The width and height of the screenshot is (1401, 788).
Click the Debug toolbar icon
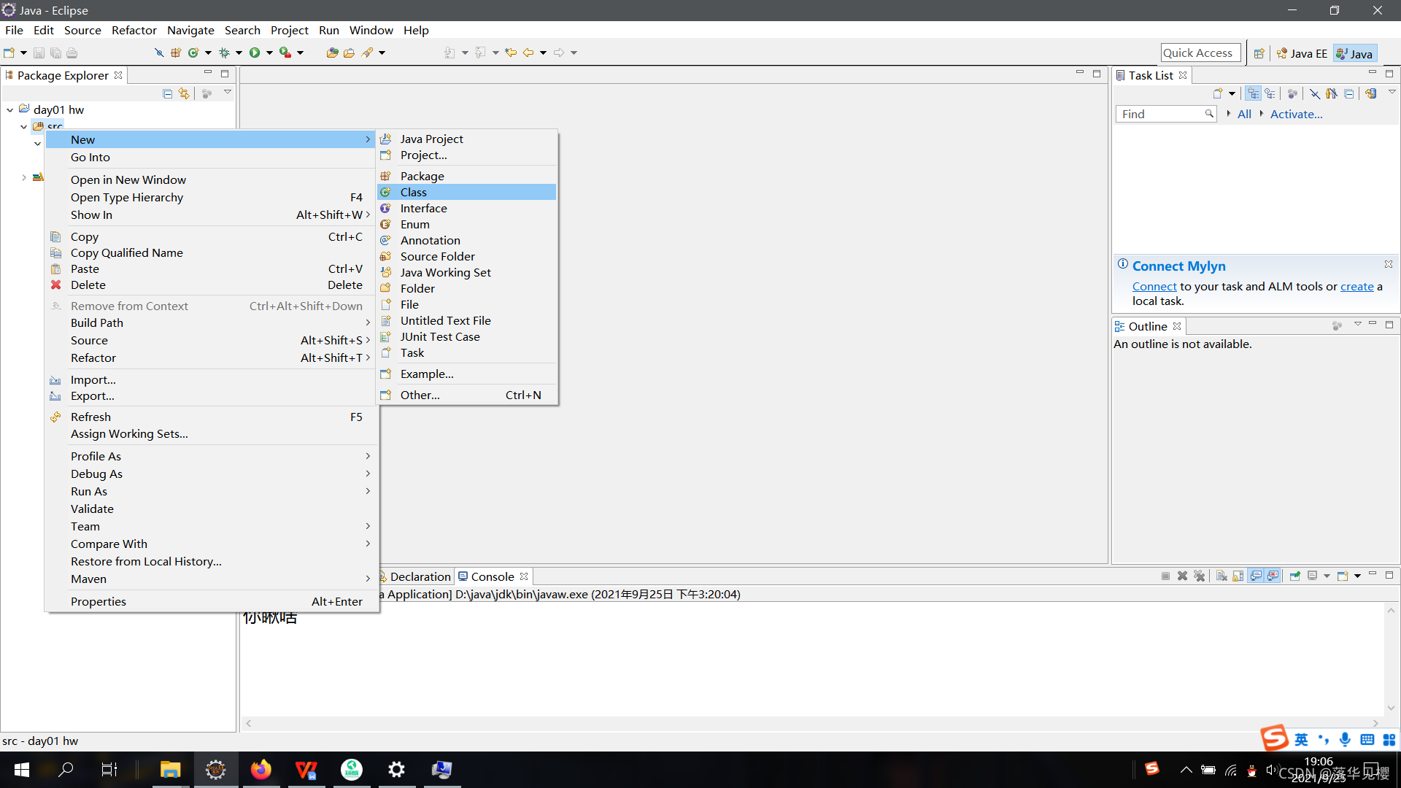[225, 53]
